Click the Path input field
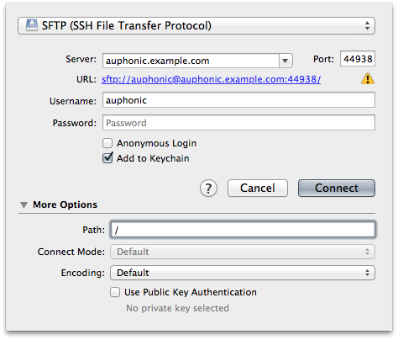This screenshot has height=340, width=398. coord(243,230)
